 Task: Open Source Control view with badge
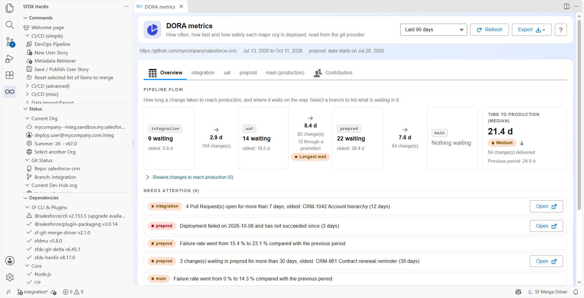coord(10,42)
